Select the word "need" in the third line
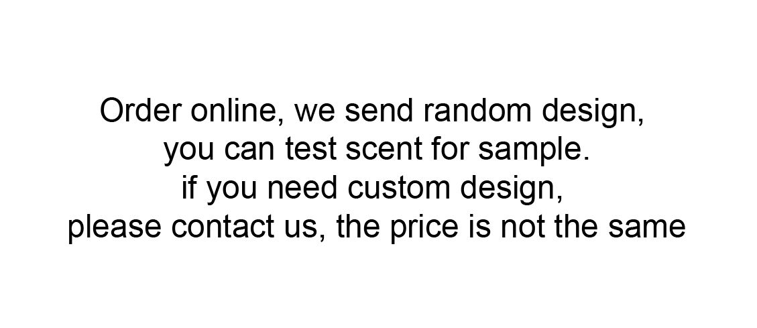The image size is (757, 328). [302, 188]
